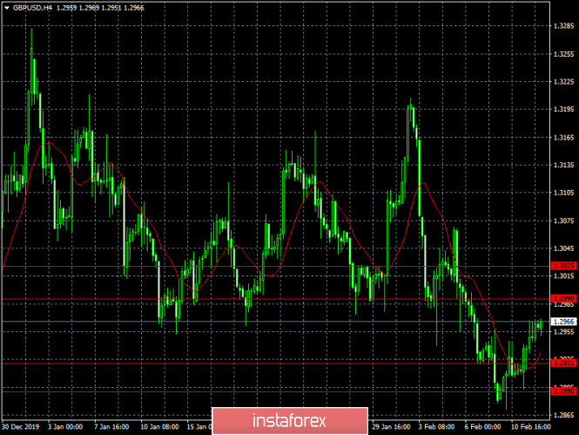Click the 7 Jan 16:00 time axis label
The height and width of the screenshot is (435, 579).
pos(111,426)
